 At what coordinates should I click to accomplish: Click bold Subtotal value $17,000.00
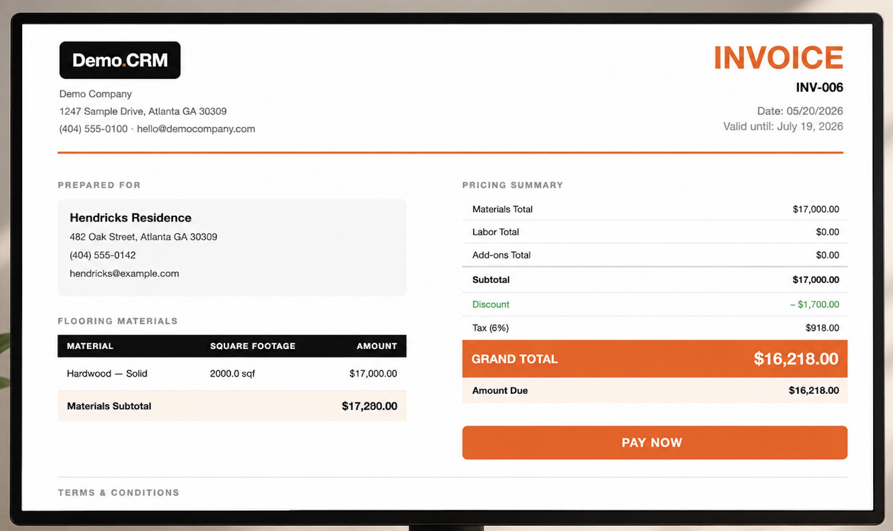pos(816,280)
